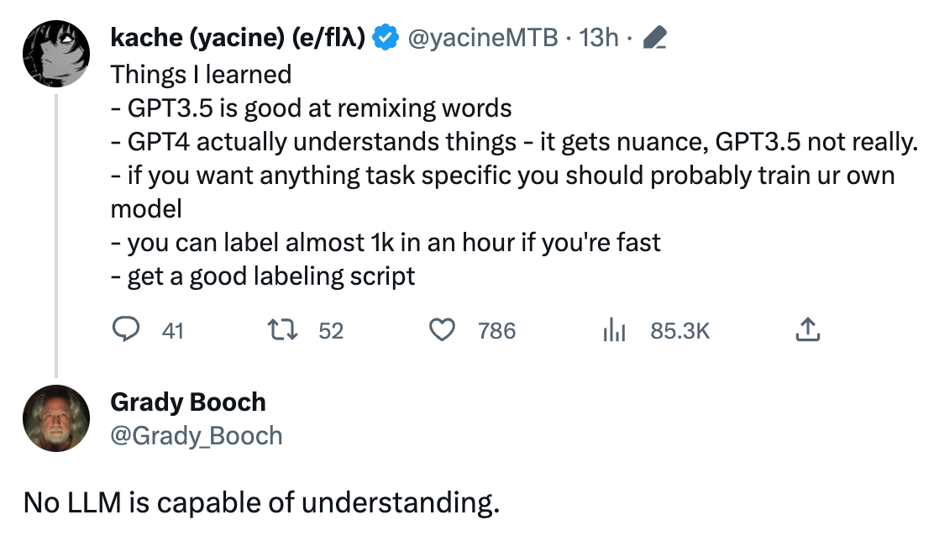Screen dimensions: 934x541
Task: Open the @Grady_Booch handle
Action: point(197,436)
